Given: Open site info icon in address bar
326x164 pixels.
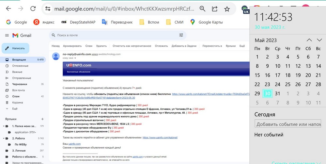Looking at the screenshot, I should (48, 9).
